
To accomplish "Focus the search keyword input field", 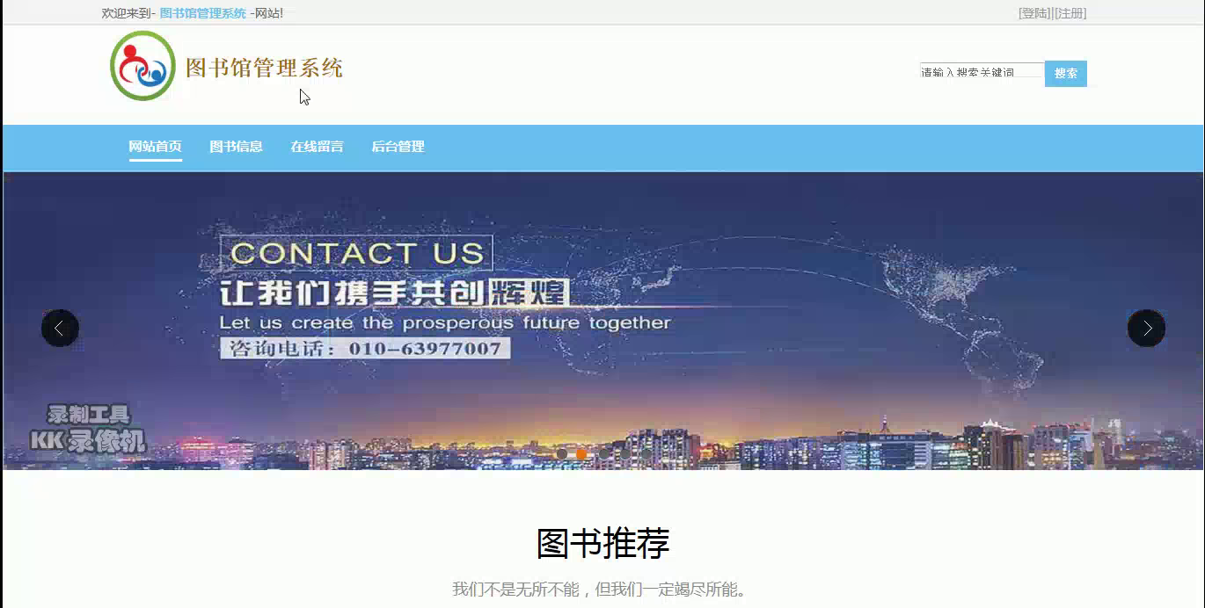I will tap(982, 71).
